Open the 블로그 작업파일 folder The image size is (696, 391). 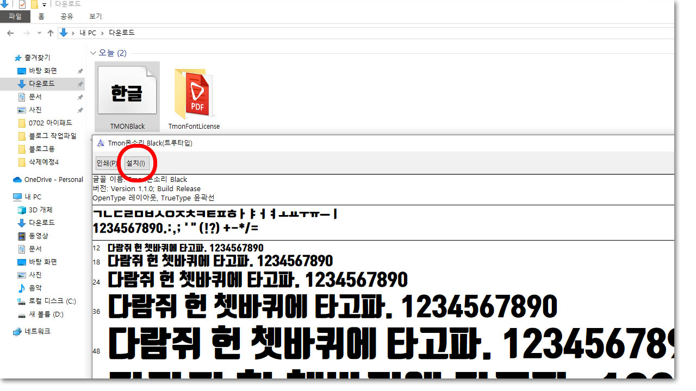[x=53, y=136]
